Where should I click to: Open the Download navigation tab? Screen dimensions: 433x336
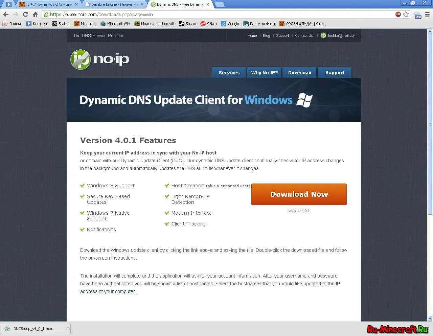300,72
